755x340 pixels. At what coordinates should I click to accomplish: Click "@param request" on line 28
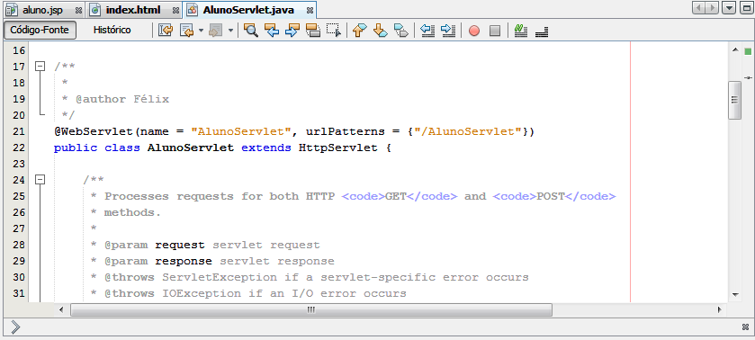(x=155, y=245)
